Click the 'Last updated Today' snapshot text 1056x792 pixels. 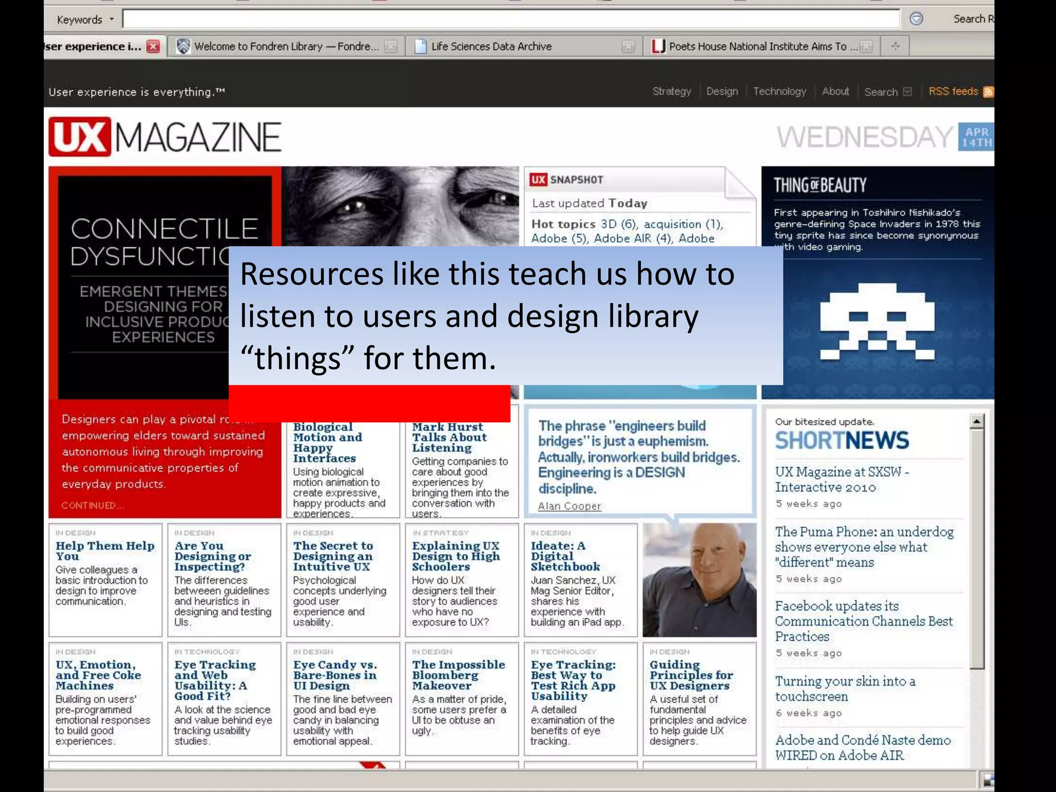click(x=589, y=203)
